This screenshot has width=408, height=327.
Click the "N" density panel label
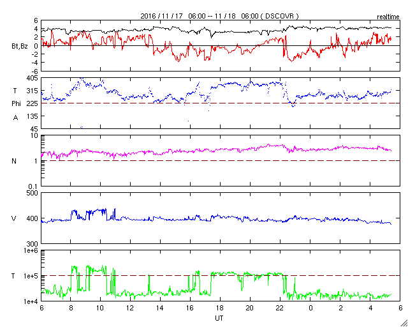[14, 161]
